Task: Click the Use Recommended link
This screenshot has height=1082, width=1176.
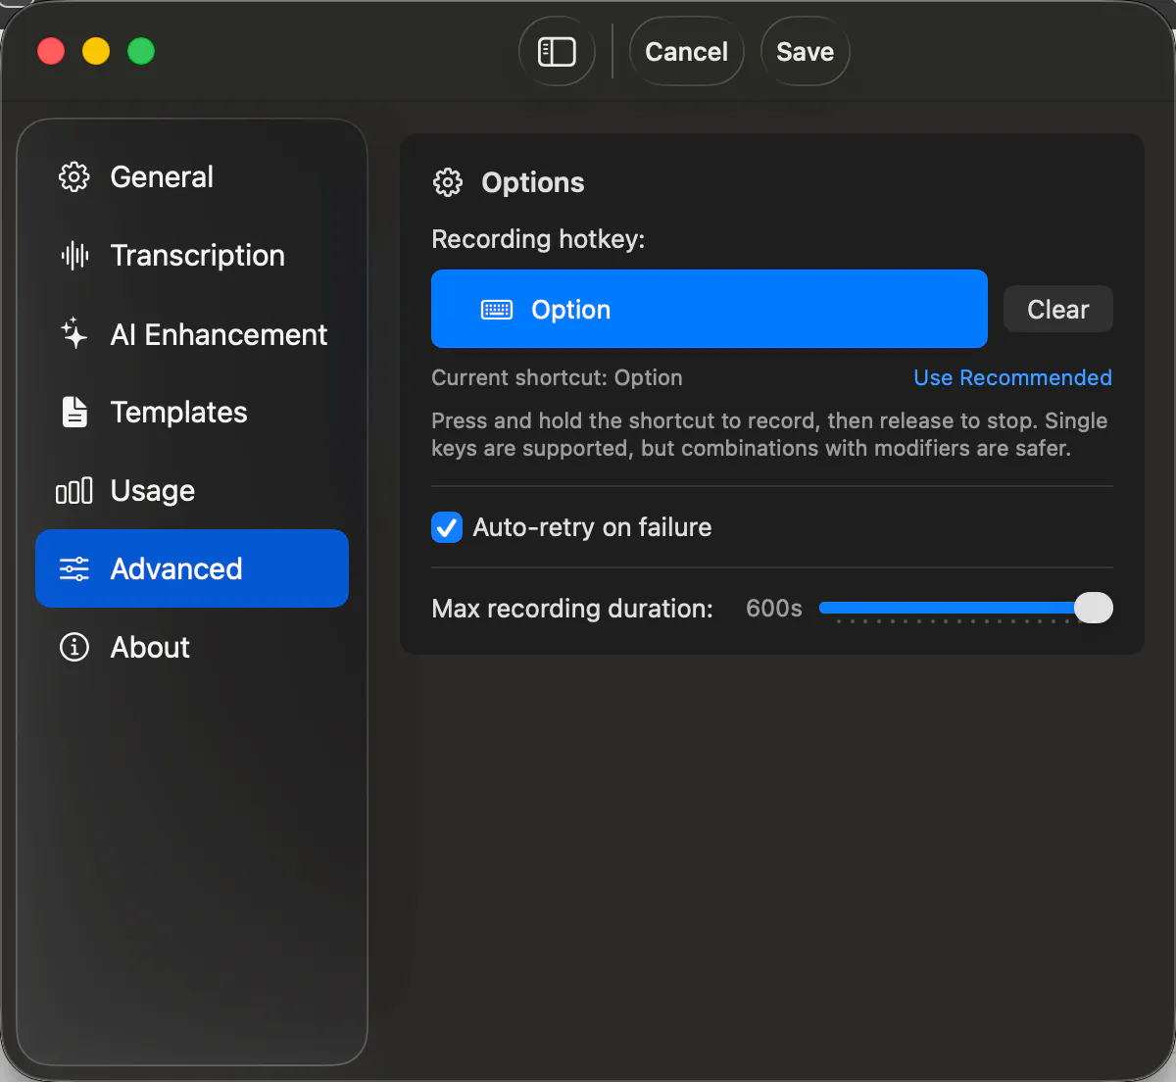Action: pyautogui.click(x=1012, y=378)
